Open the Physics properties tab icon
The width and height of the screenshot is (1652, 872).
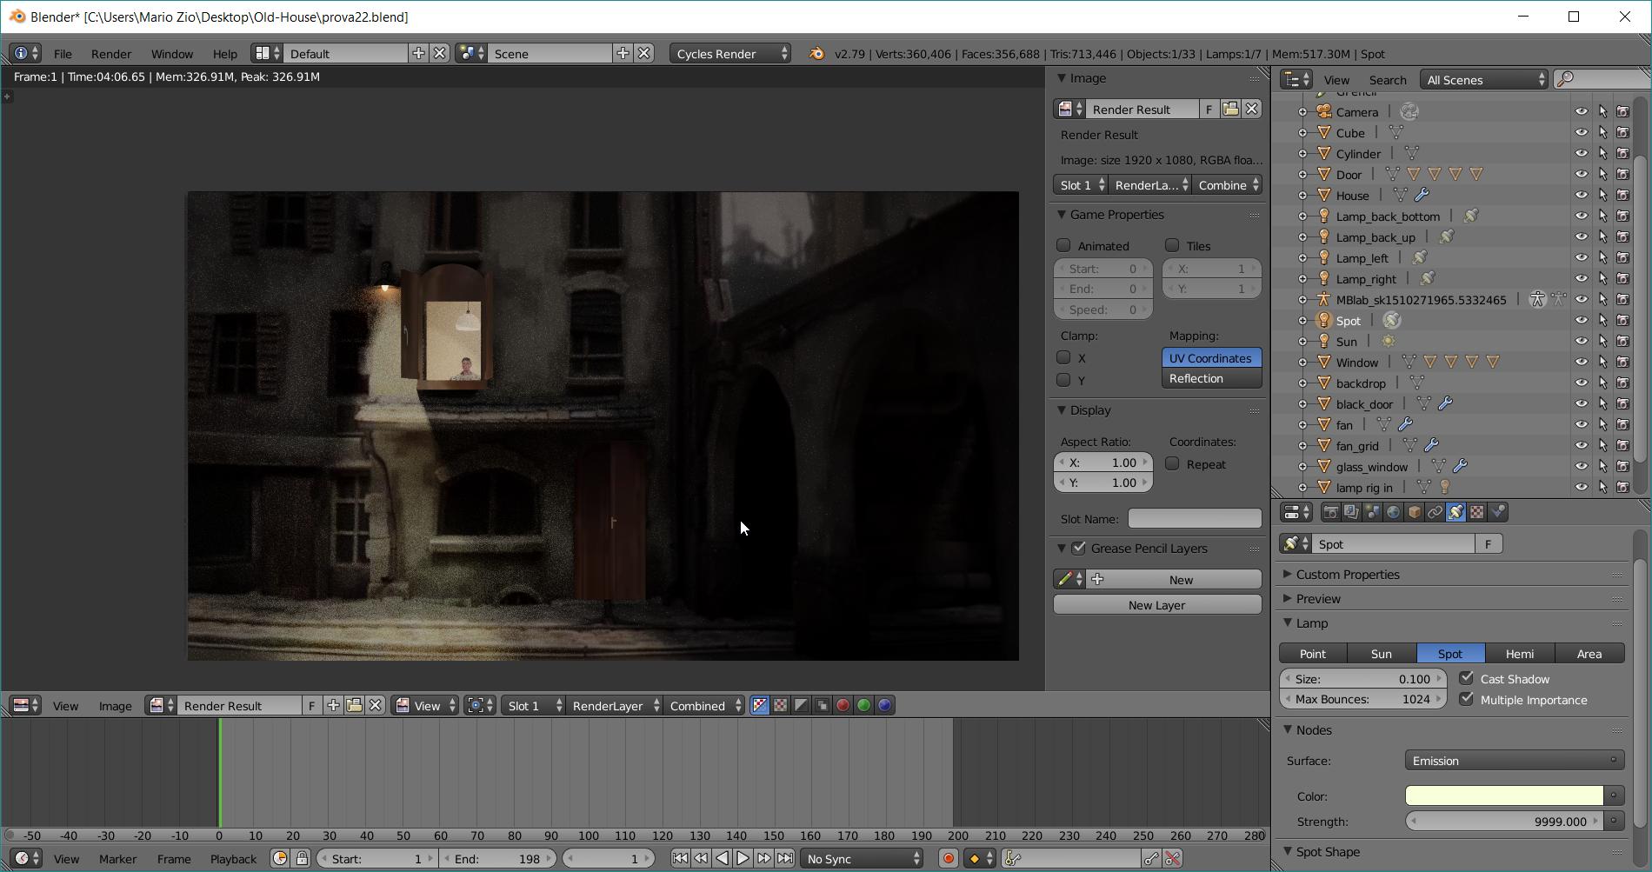[1497, 512]
